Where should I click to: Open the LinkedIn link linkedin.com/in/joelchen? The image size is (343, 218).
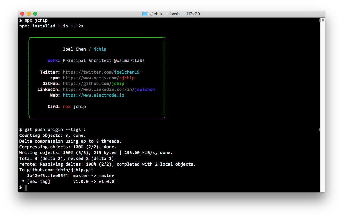pyautogui.click(x=109, y=89)
